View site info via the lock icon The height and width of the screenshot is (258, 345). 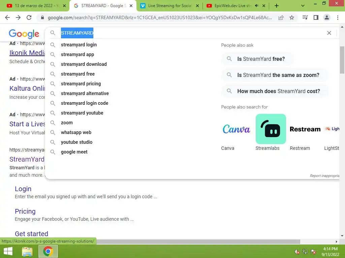point(42,17)
